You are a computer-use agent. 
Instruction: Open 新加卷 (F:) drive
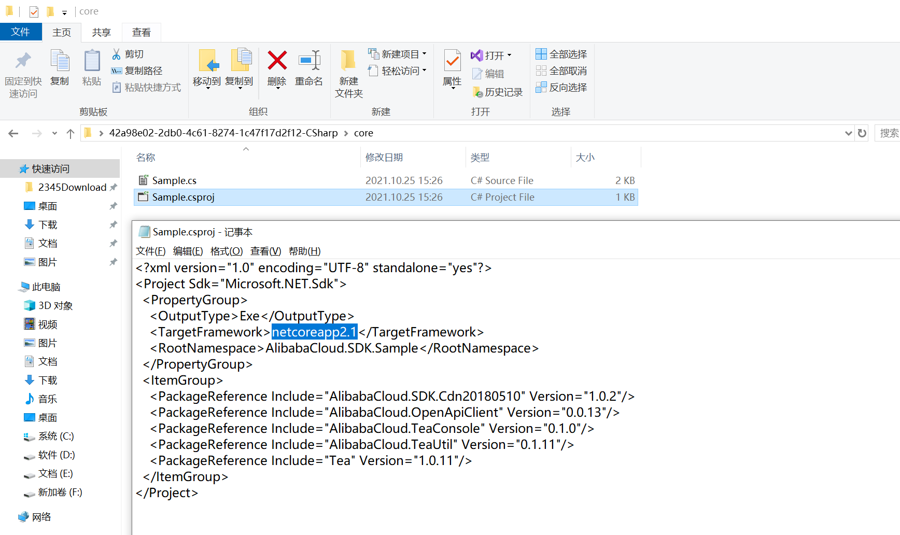[x=53, y=492]
